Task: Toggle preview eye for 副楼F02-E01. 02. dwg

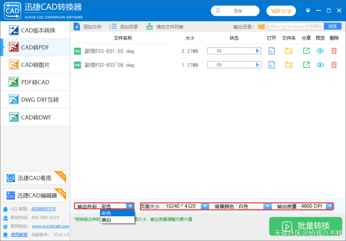Action: (319, 51)
